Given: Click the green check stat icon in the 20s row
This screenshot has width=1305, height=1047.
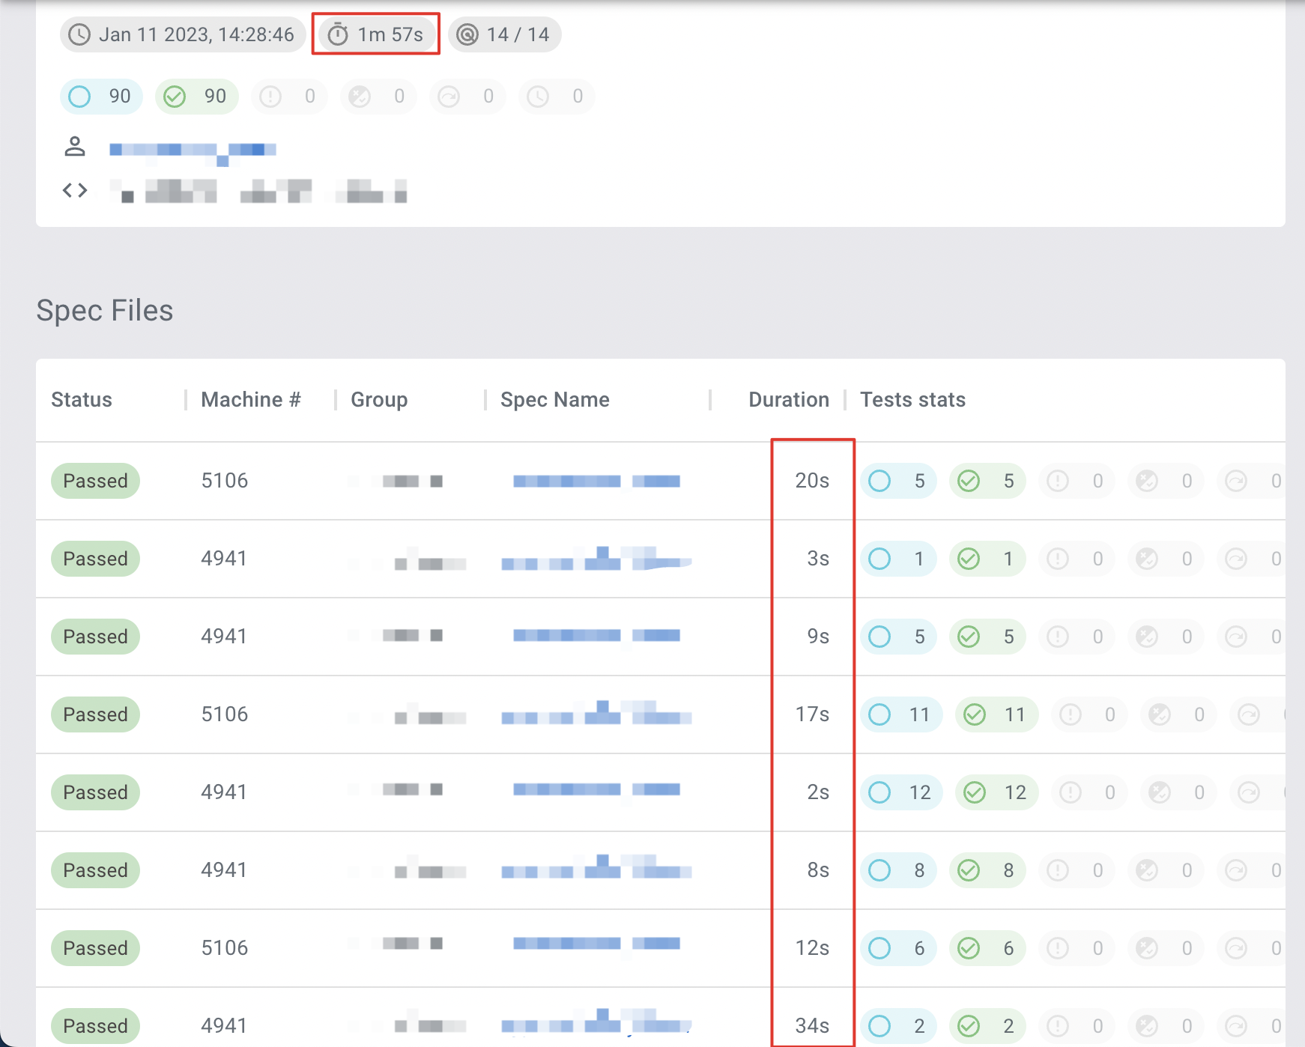Looking at the screenshot, I should (968, 481).
